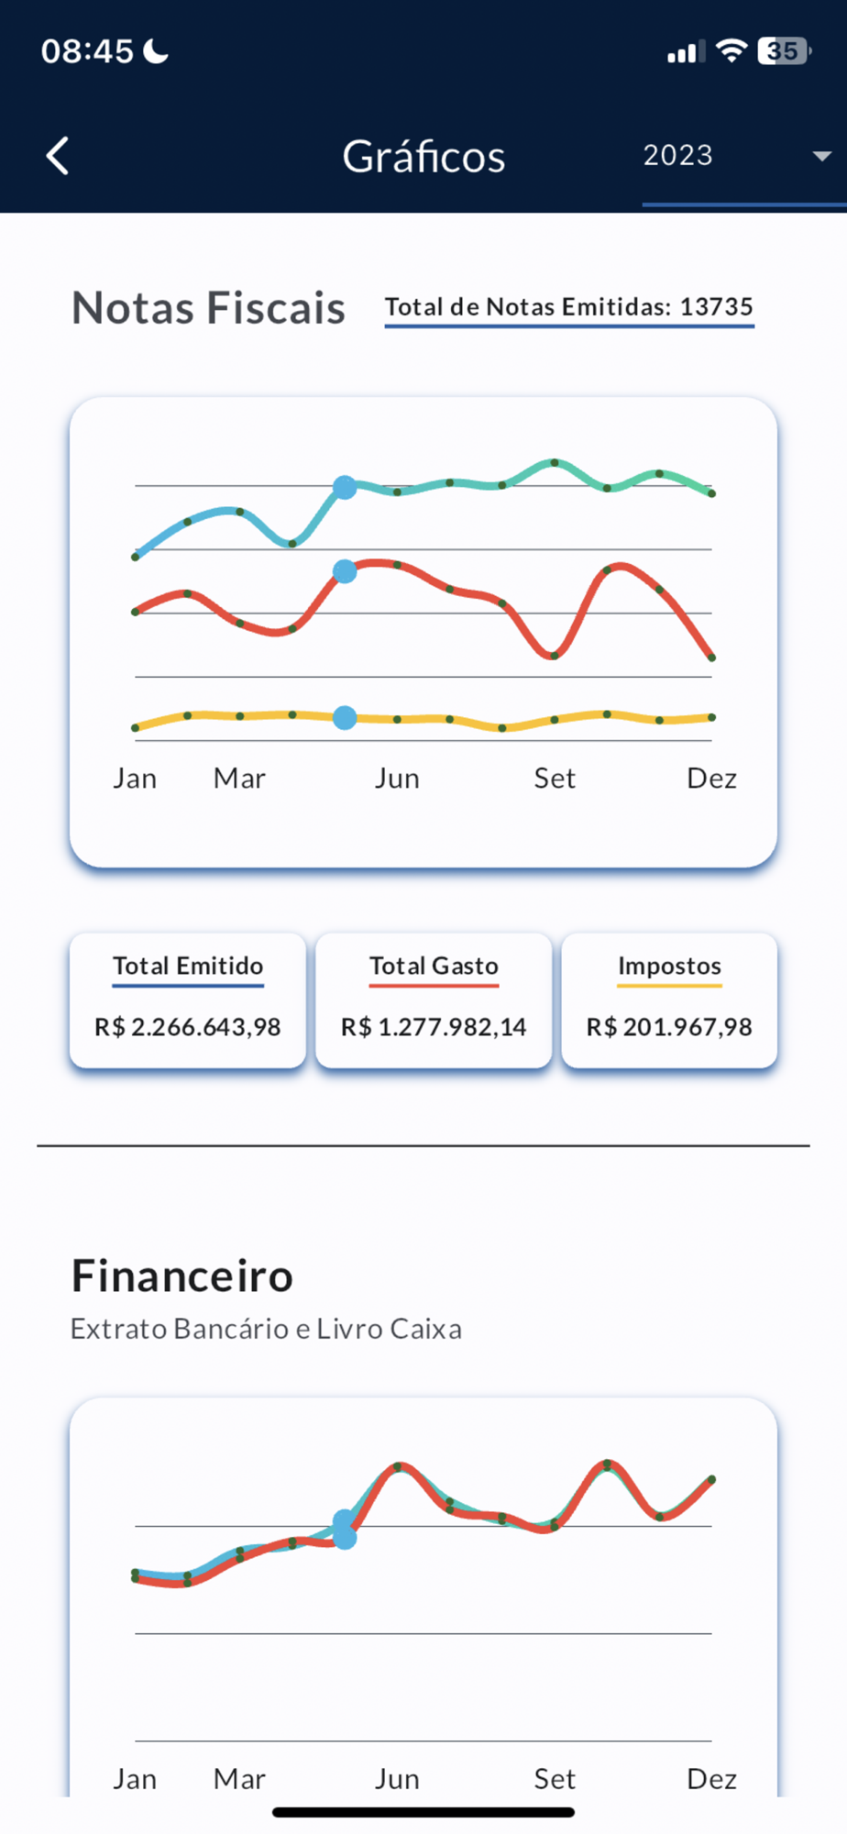Select blue marker on Notas Fiscais top line
The width and height of the screenshot is (847, 1834).
coord(345,488)
